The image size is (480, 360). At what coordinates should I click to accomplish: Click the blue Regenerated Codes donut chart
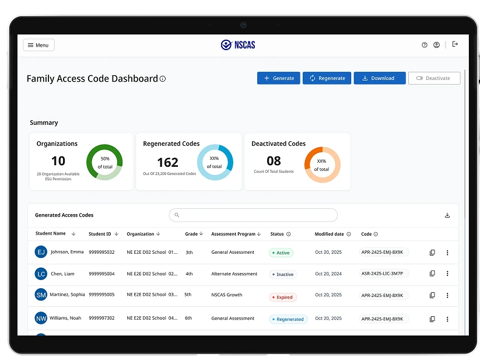click(215, 162)
